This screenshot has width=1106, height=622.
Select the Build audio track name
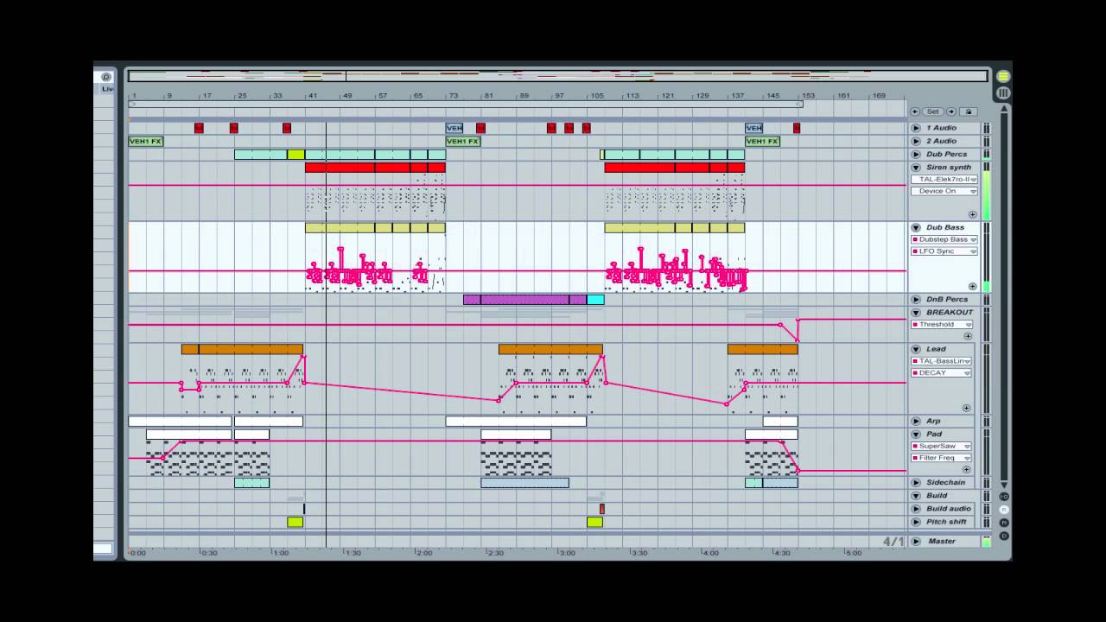(x=949, y=509)
